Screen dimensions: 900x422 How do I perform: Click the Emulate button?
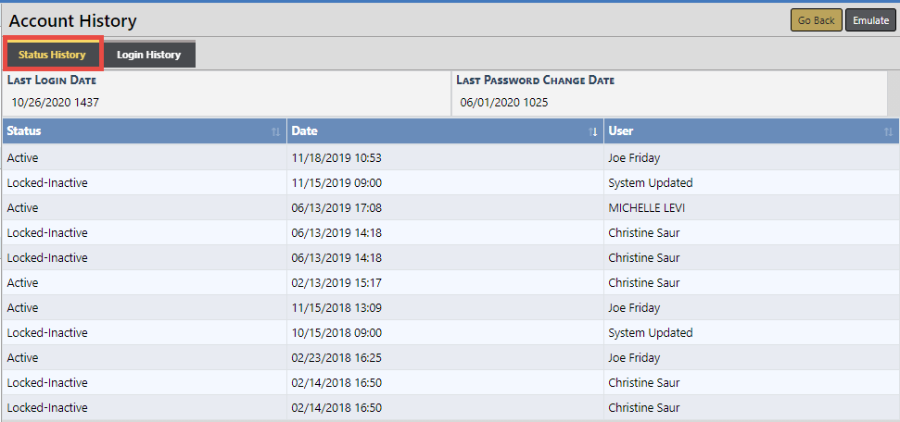click(870, 20)
